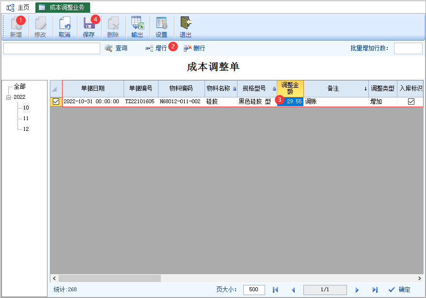The width and height of the screenshot is (426, 298).
Task: Save the form with the 保存 icon
Action: point(89,27)
